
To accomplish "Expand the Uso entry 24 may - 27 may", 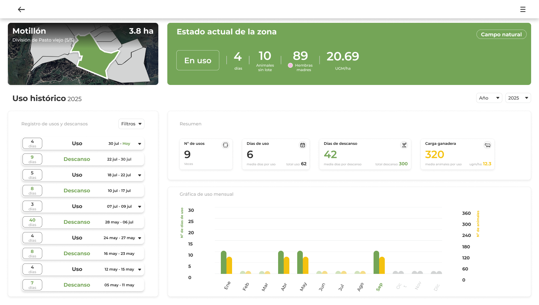I will coord(140,238).
